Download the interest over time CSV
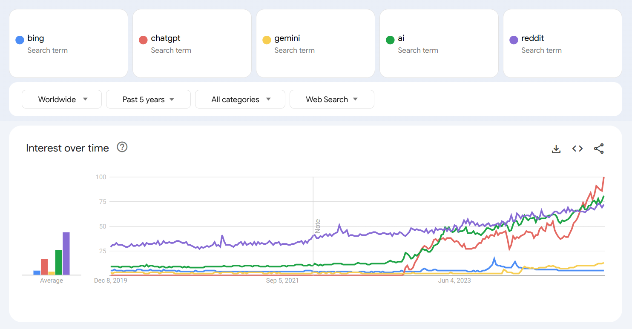Viewport: 632px width, 329px height. coord(556,149)
